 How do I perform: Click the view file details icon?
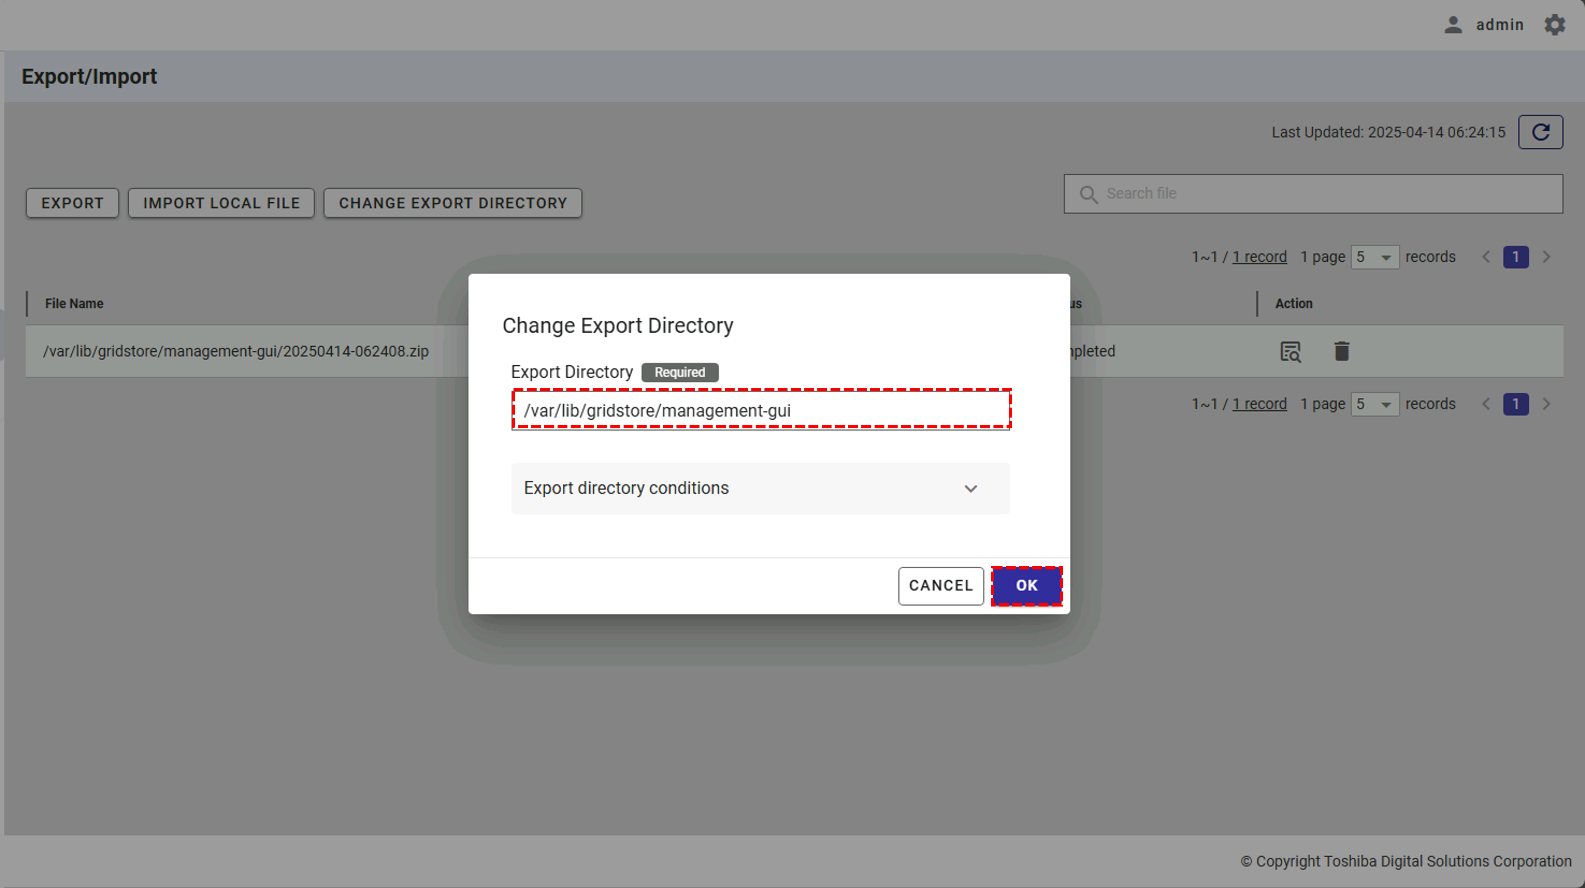(1290, 351)
